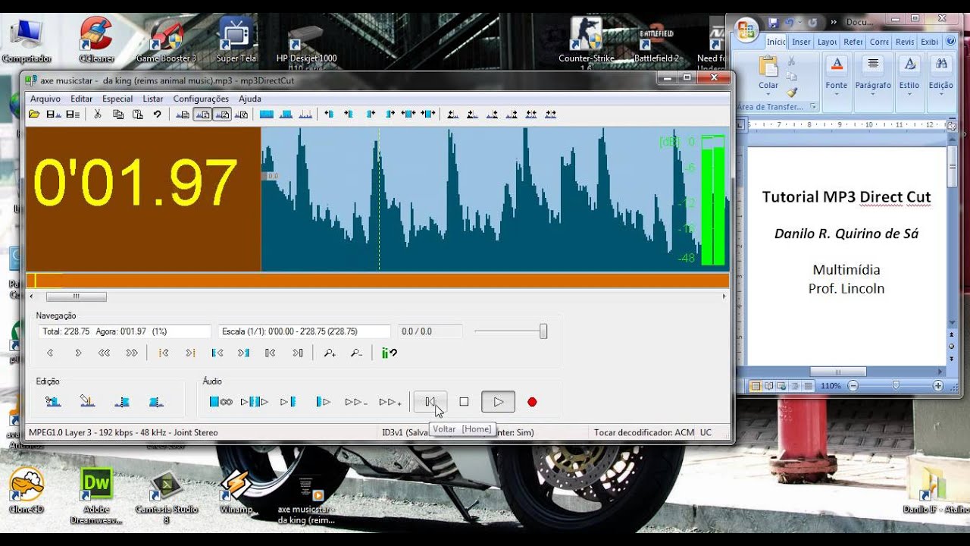Click the scissors cut icon in mp3DirectCut toolbar

pyautogui.click(x=97, y=115)
